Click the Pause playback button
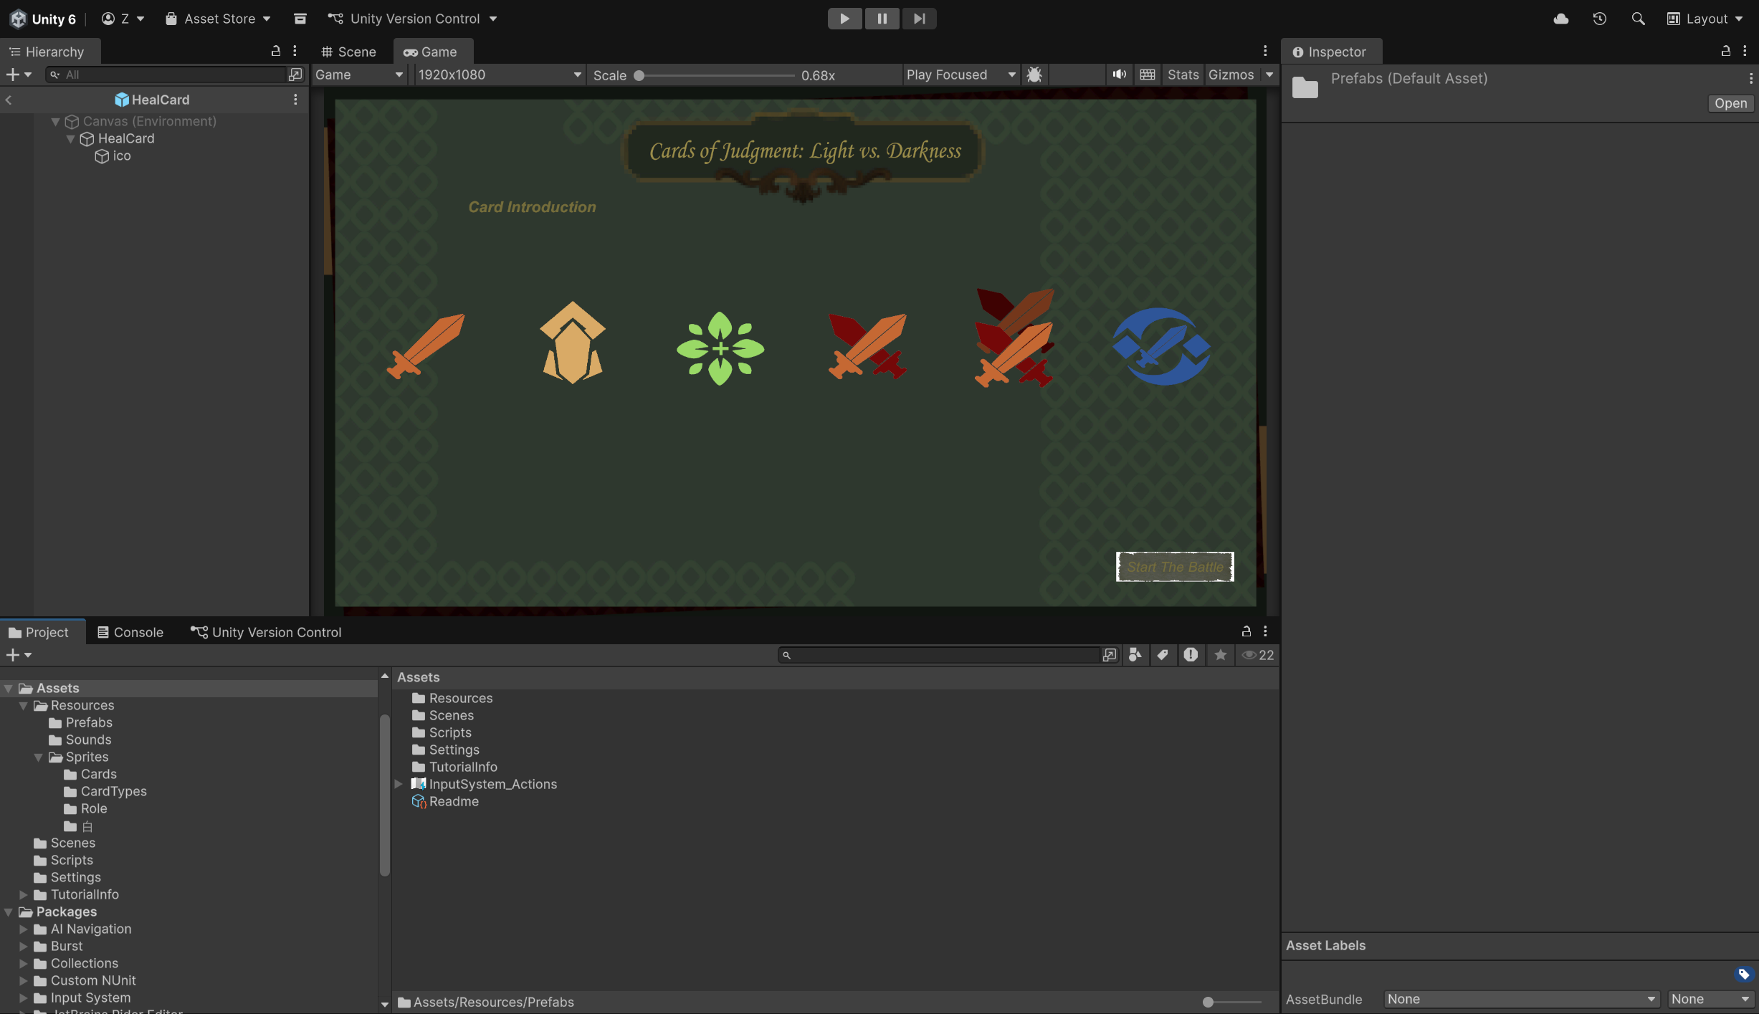 pos(882,19)
